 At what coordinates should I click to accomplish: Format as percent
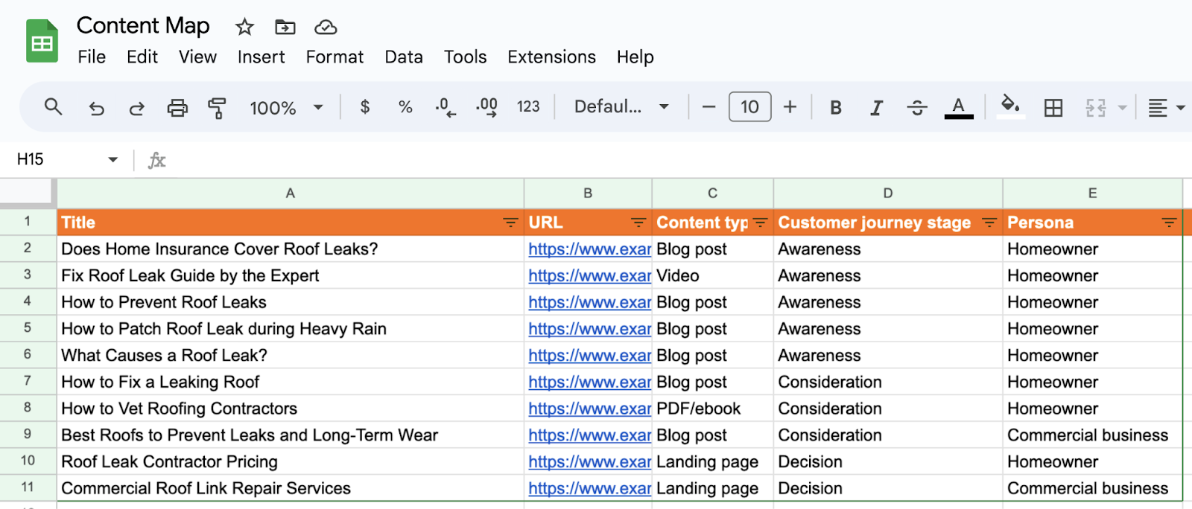(405, 107)
